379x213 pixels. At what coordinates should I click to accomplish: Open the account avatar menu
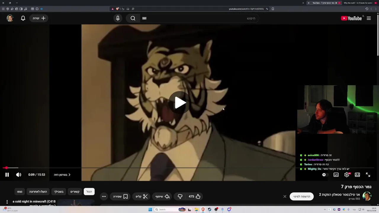pyautogui.click(x=10, y=18)
